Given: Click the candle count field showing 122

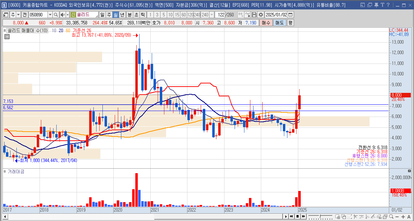Looking at the screenshot, I should 219,15.
